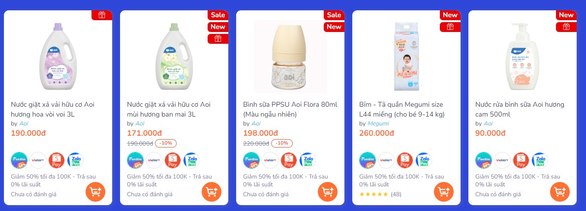Click gift badge on hoa vòi voi product
The width and height of the screenshot is (586, 211).
coord(102,15)
